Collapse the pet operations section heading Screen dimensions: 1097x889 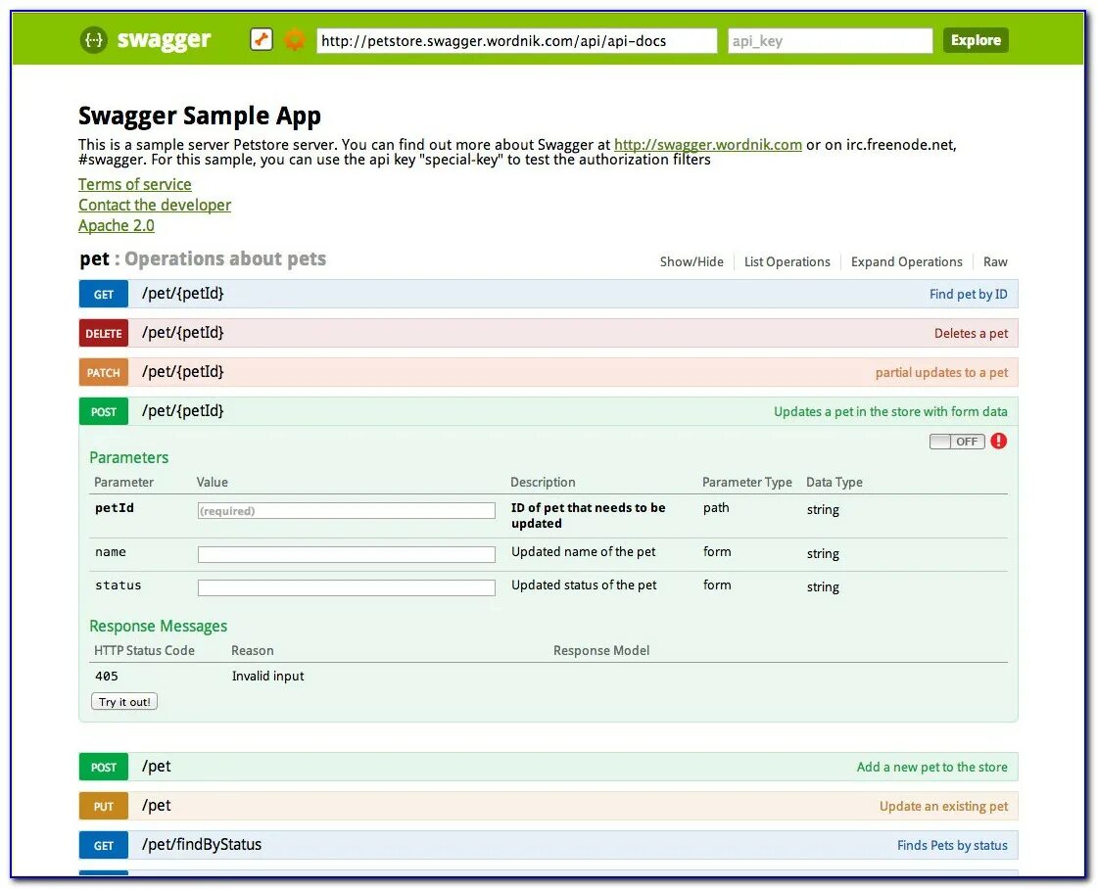click(203, 258)
